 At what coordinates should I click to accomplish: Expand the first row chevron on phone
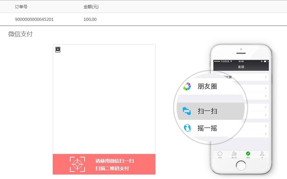(266, 77)
